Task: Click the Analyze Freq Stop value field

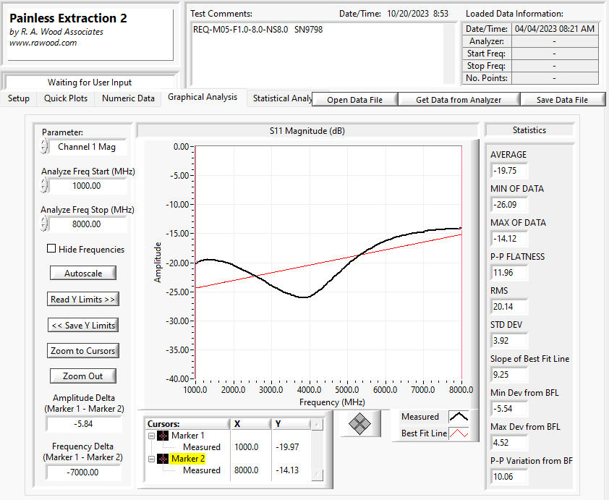Action: click(x=88, y=224)
